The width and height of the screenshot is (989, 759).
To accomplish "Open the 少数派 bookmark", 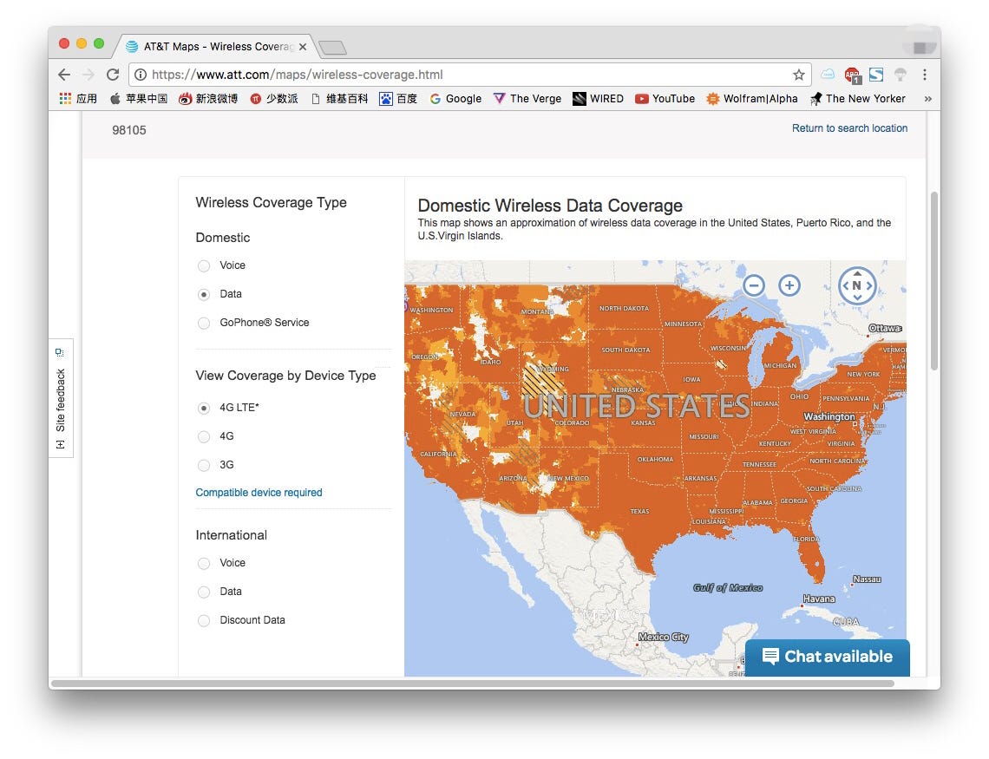I will pos(274,98).
